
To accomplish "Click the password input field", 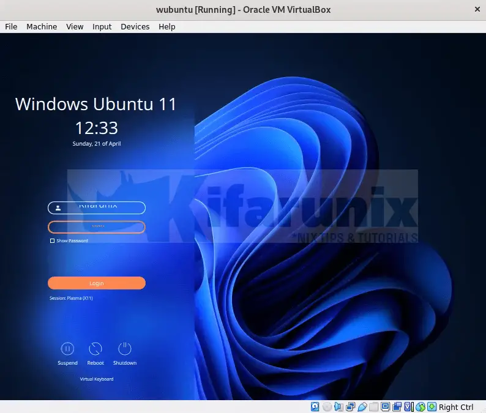I will (x=97, y=227).
